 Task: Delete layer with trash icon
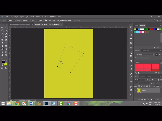(x=158, y=100)
